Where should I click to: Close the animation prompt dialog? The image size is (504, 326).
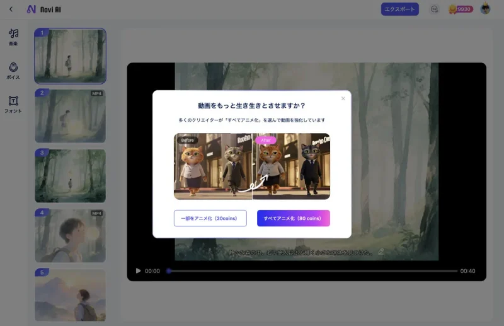click(343, 98)
